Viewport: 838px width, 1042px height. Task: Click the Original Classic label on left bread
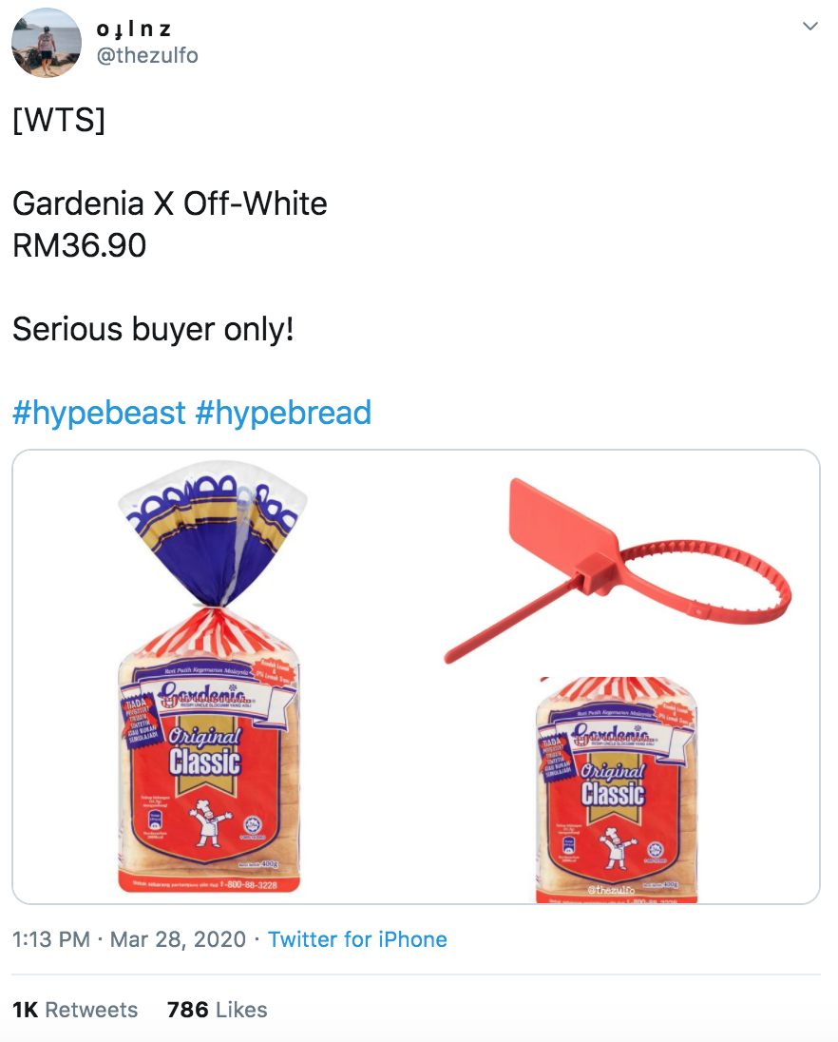pos(204,752)
